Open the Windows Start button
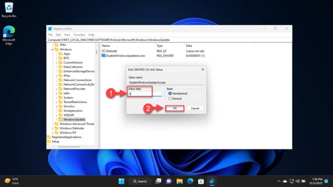Screen dimensions: 333x187 (121, 181)
